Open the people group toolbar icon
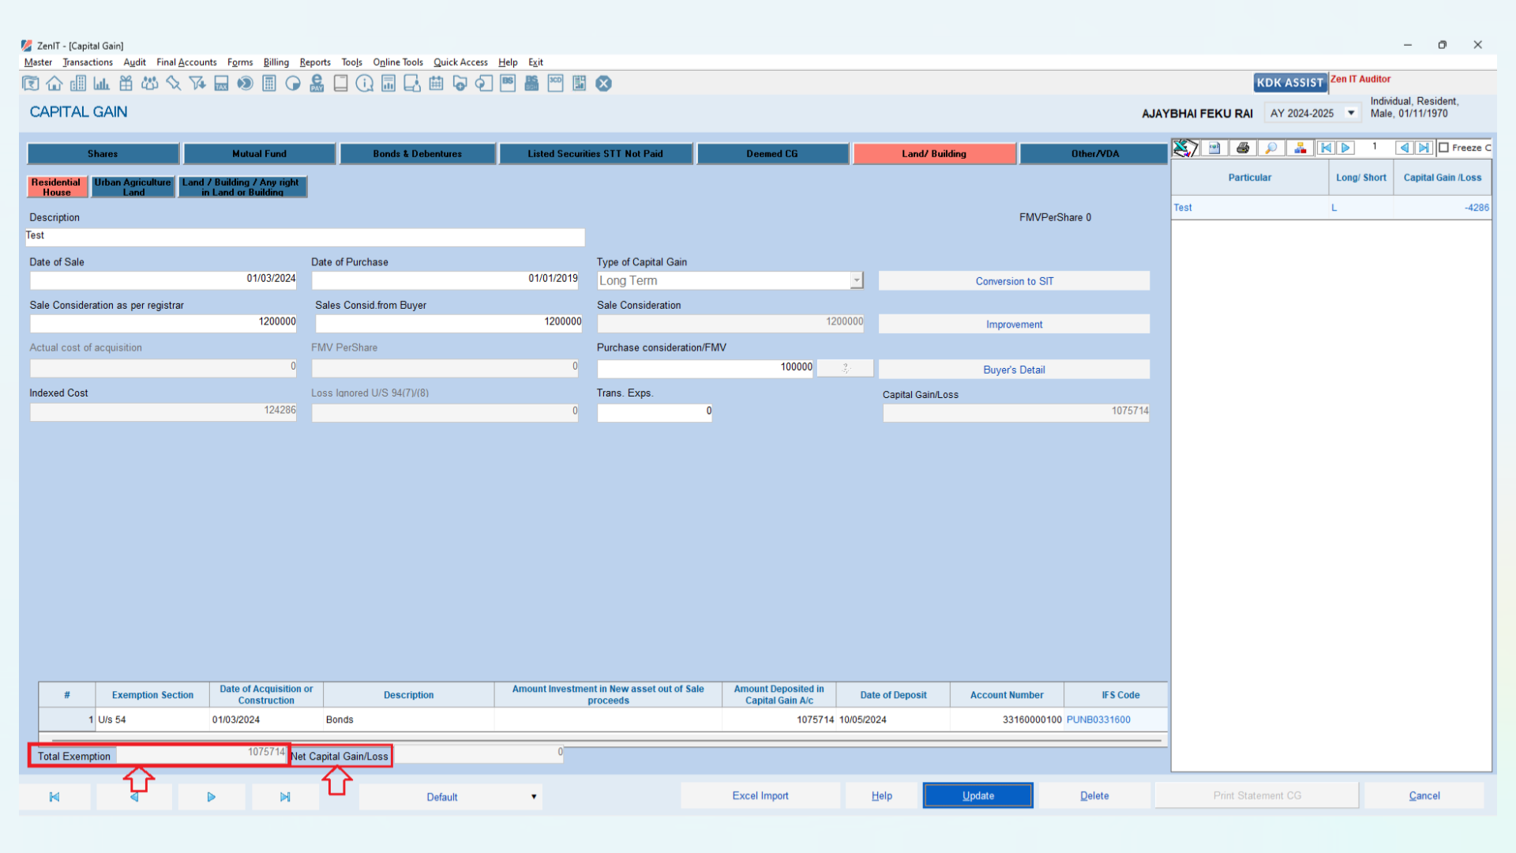 pos(149,83)
